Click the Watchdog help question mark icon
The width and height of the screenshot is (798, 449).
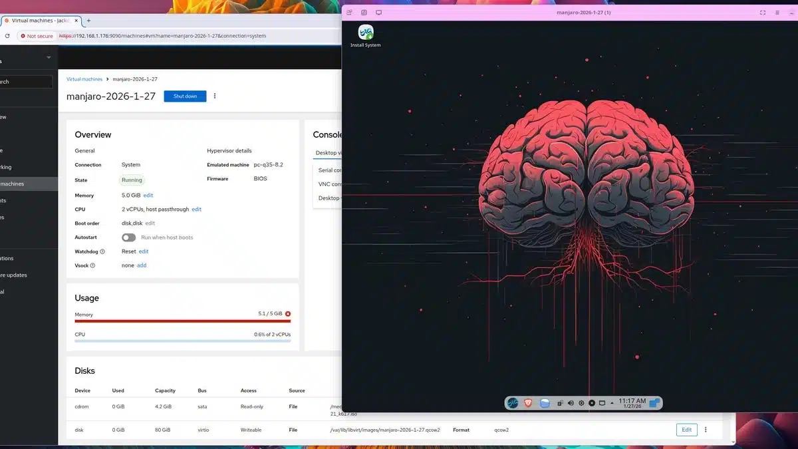[102, 251]
